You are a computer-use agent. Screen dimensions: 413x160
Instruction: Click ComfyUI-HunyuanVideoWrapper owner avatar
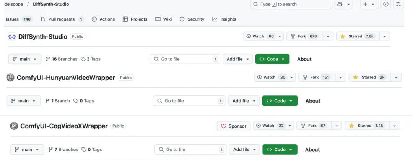[10, 78]
